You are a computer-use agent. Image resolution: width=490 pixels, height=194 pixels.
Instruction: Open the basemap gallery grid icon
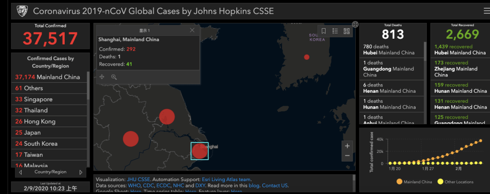click(x=347, y=31)
